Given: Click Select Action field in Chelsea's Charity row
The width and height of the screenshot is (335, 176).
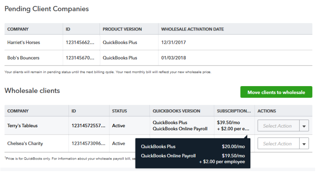Looking at the screenshot, I should 278,144.
